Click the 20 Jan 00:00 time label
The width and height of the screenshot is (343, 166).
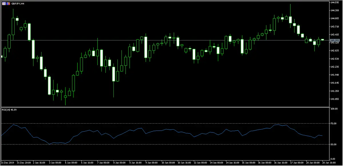(313, 163)
